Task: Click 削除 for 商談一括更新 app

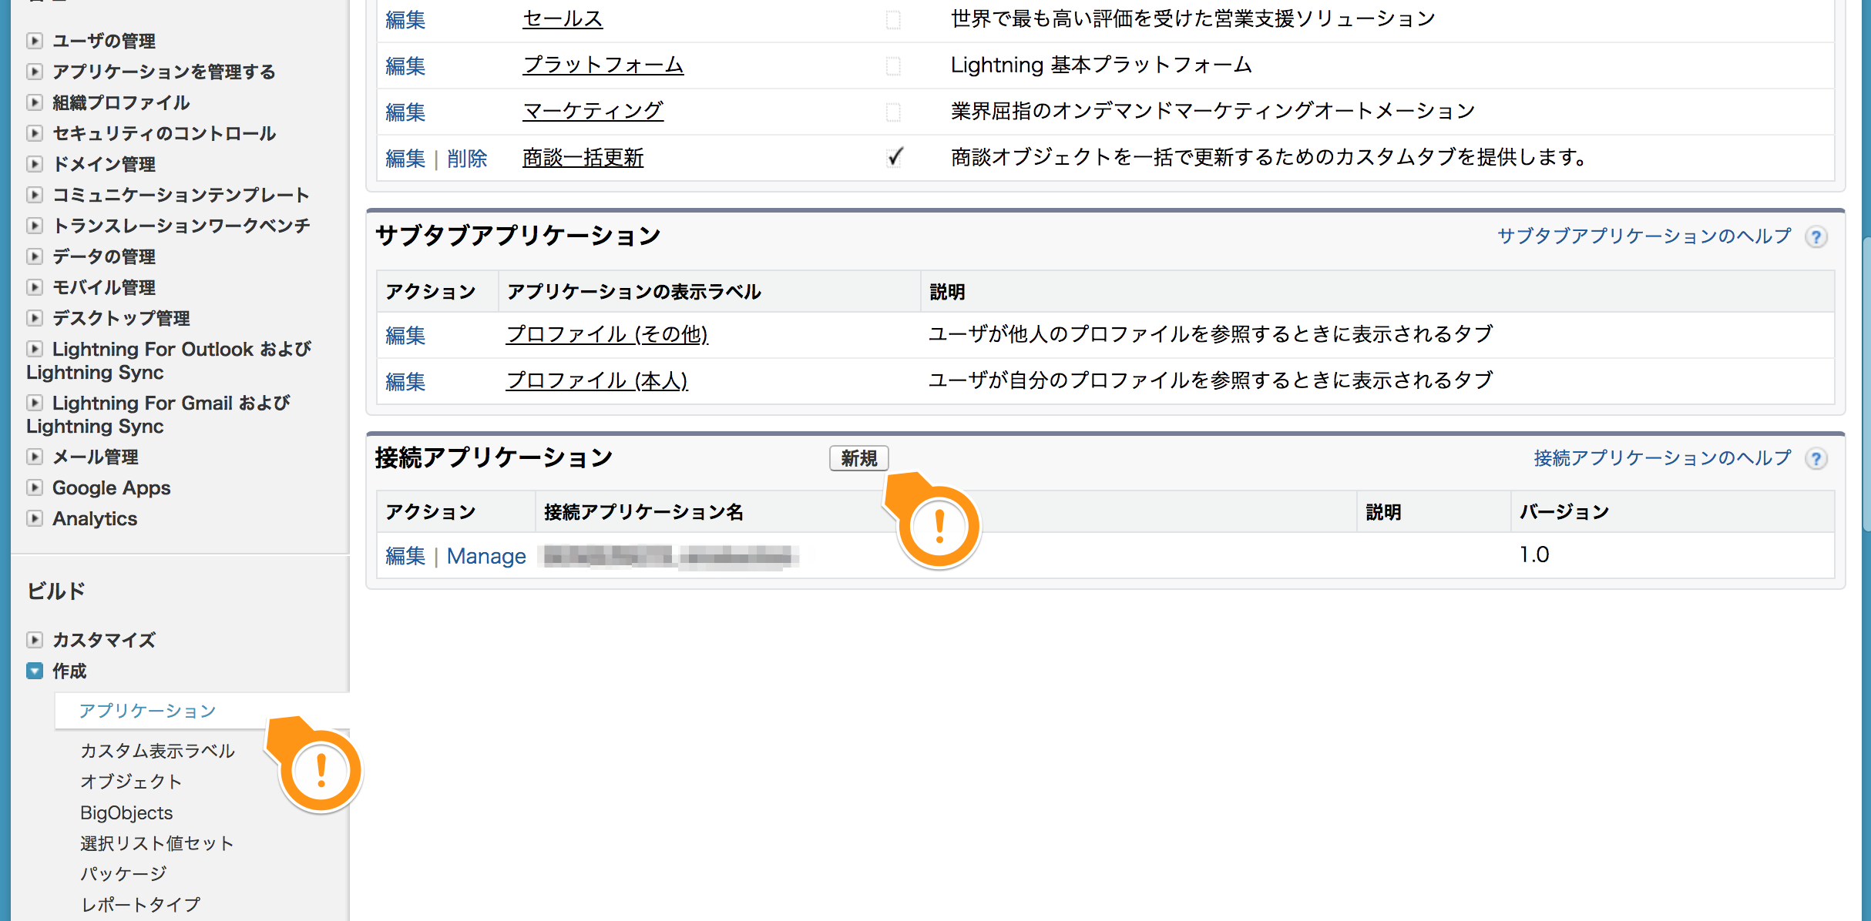Action: click(x=467, y=158)
